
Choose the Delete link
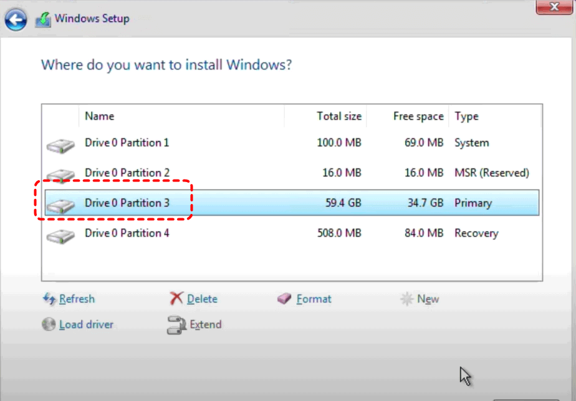(202, 299)
